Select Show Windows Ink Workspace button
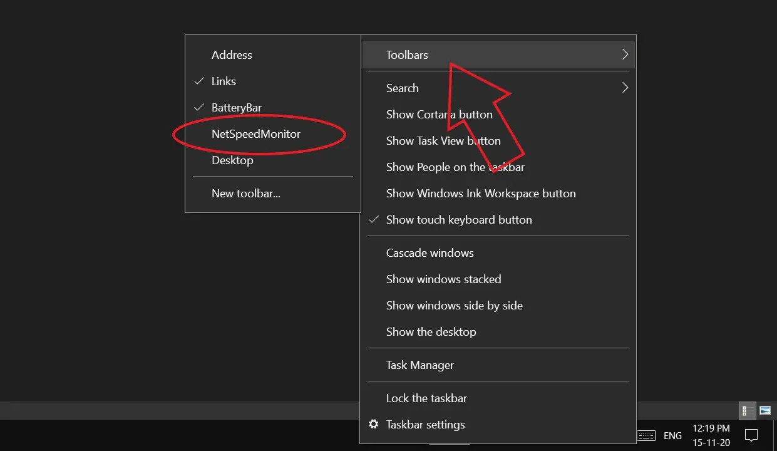 click(498, 194)
